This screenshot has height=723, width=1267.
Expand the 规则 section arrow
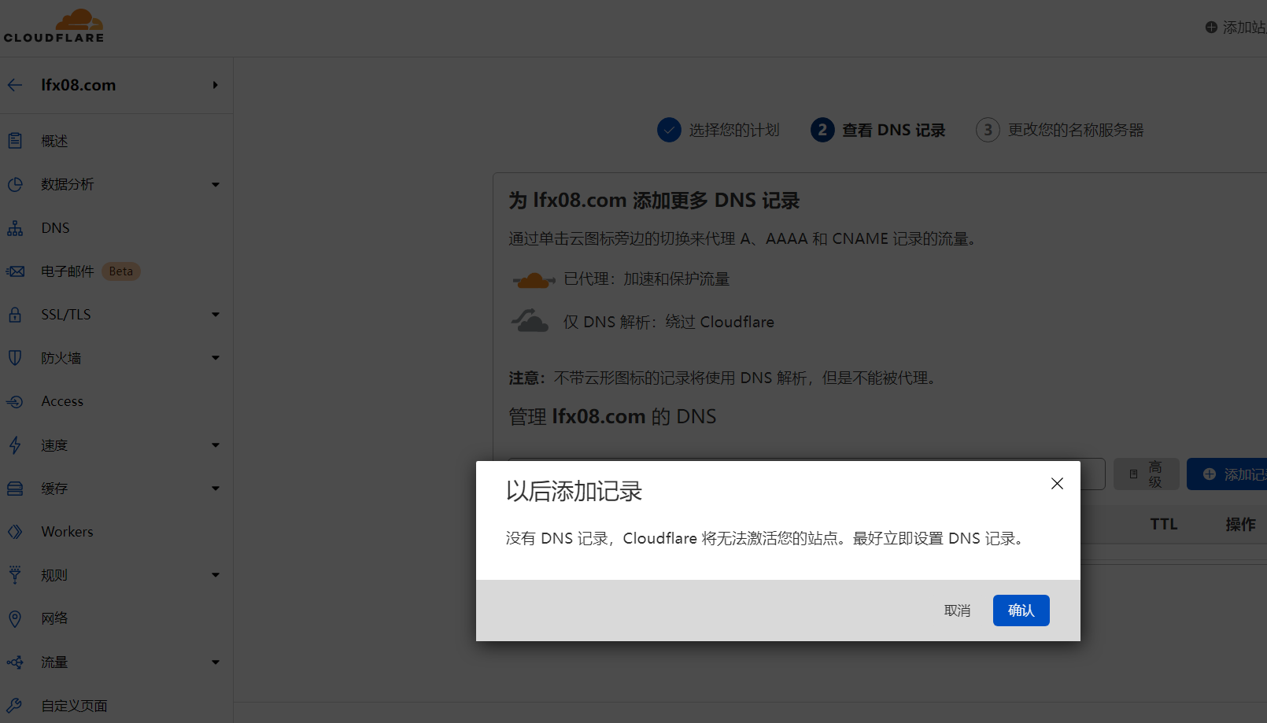216,575
